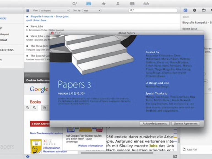
Task: Select 'The Steve Jobs' Vanguard entry
Action: pos(37,48)
